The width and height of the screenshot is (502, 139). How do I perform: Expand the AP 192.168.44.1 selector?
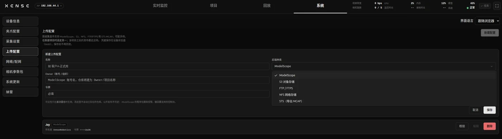[49, 6]
